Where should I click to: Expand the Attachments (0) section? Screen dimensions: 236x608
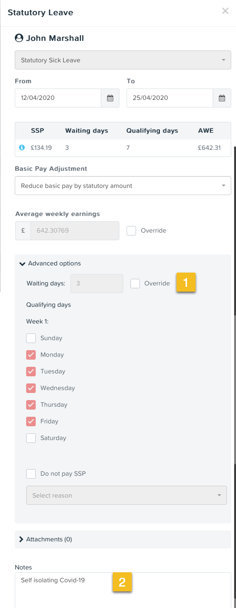(x=46, y=539)
